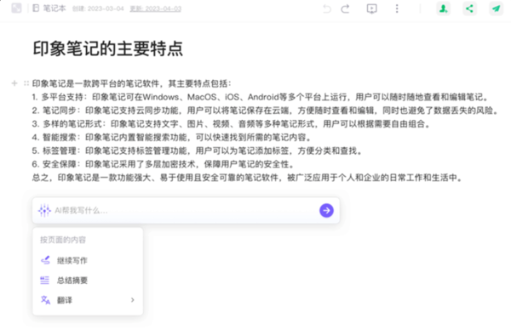Viewport: 511px width, 335px height.
Task: Expand the 翻译 submenu chevron
Action: tap(132, 300)
